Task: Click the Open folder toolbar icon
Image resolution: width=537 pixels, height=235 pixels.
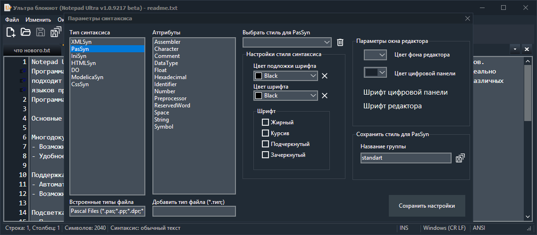Action: (x=25, y=32)
